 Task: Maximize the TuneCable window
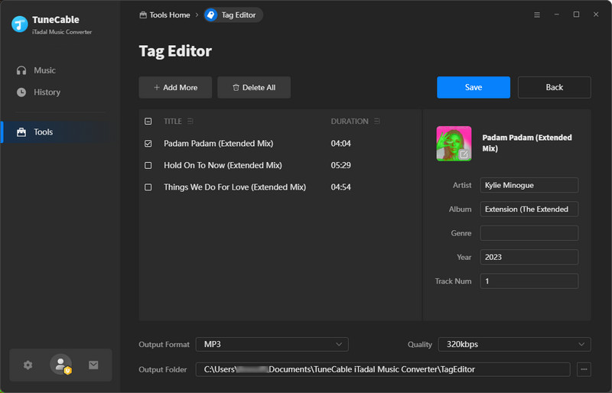click(x=576, y=15)
